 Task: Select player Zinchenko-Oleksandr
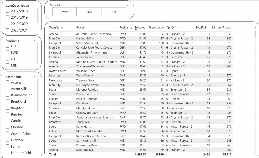pyautogui.click(x=90, y=66)
